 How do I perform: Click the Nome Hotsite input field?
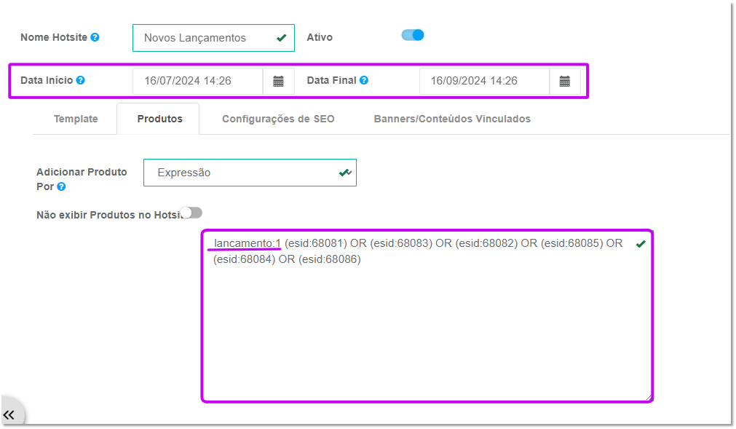tap(213, 38)
